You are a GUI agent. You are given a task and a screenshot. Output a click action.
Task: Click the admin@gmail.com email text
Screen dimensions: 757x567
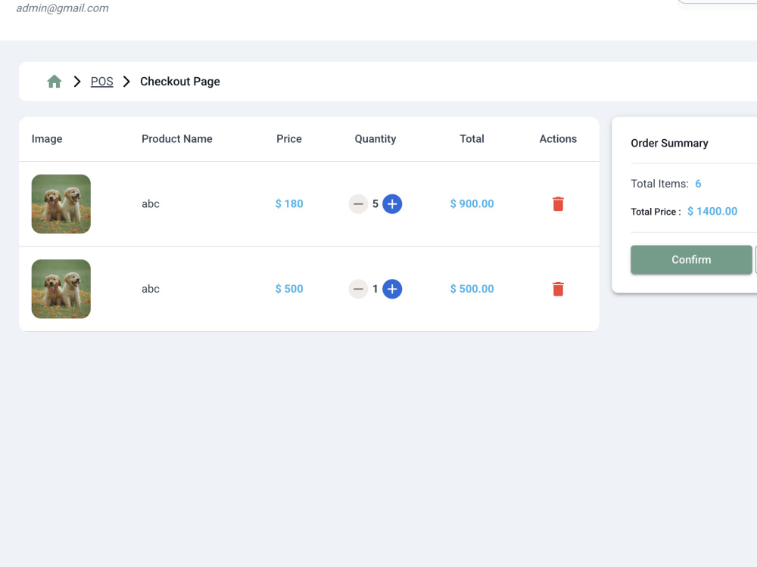[62, 8]
